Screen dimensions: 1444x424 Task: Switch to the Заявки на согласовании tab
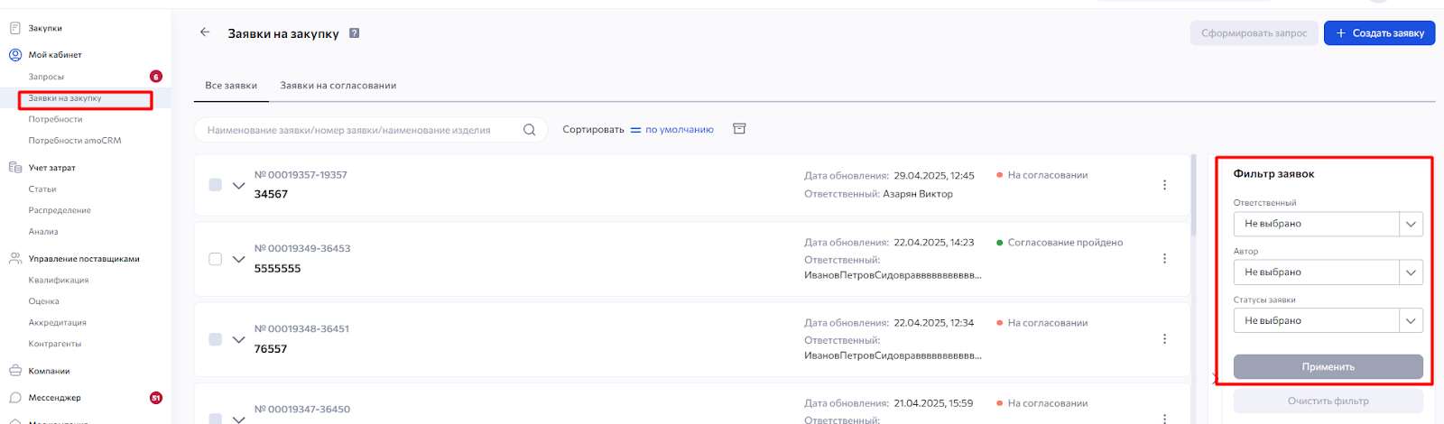tap(338, 86)
